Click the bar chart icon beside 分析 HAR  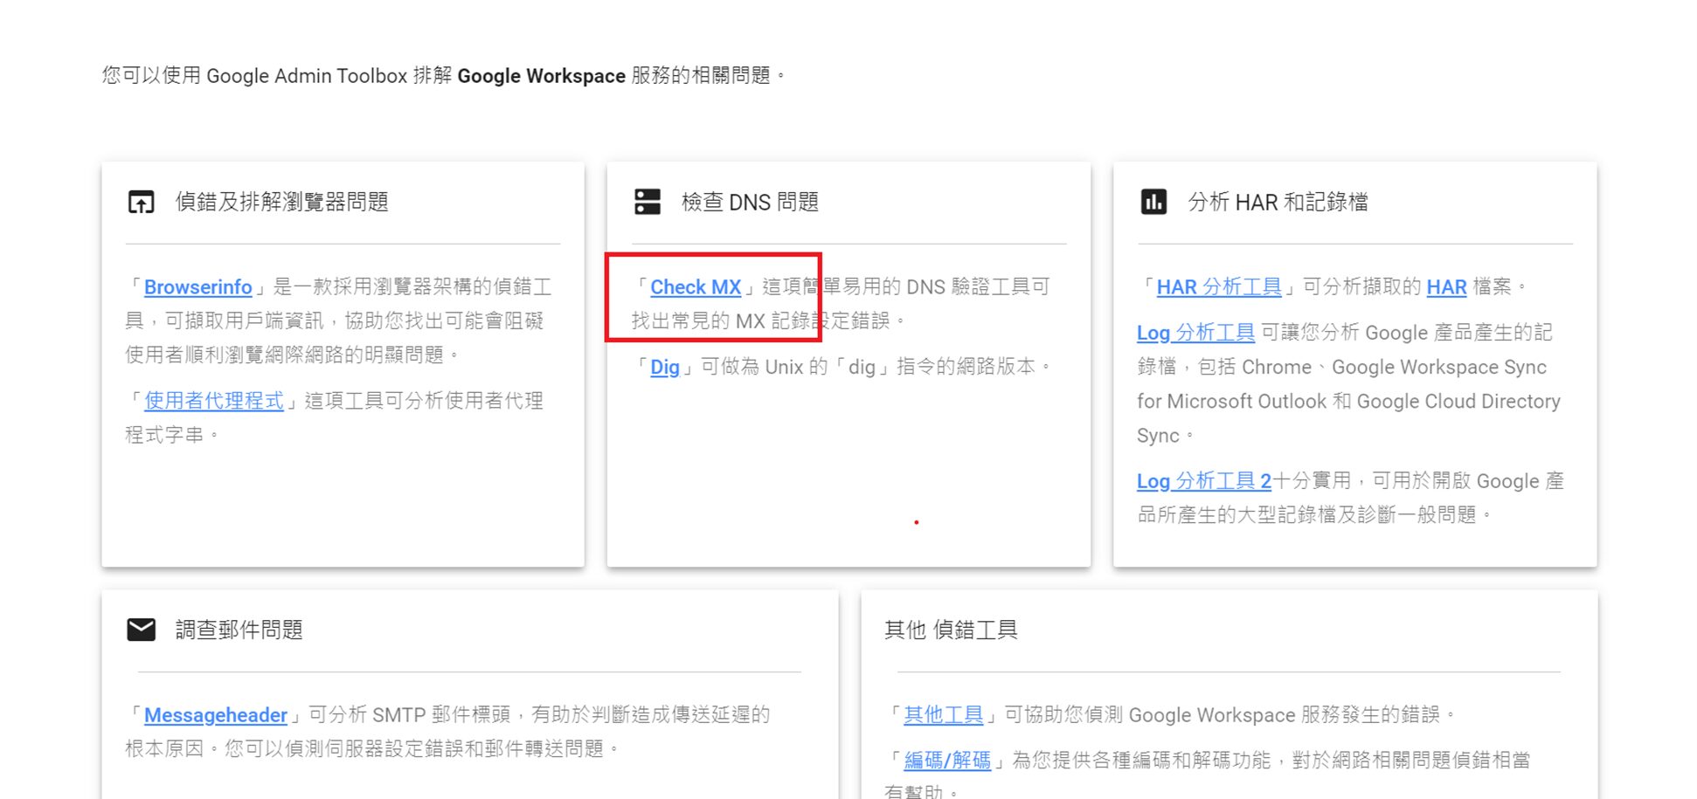(1153, 203)
